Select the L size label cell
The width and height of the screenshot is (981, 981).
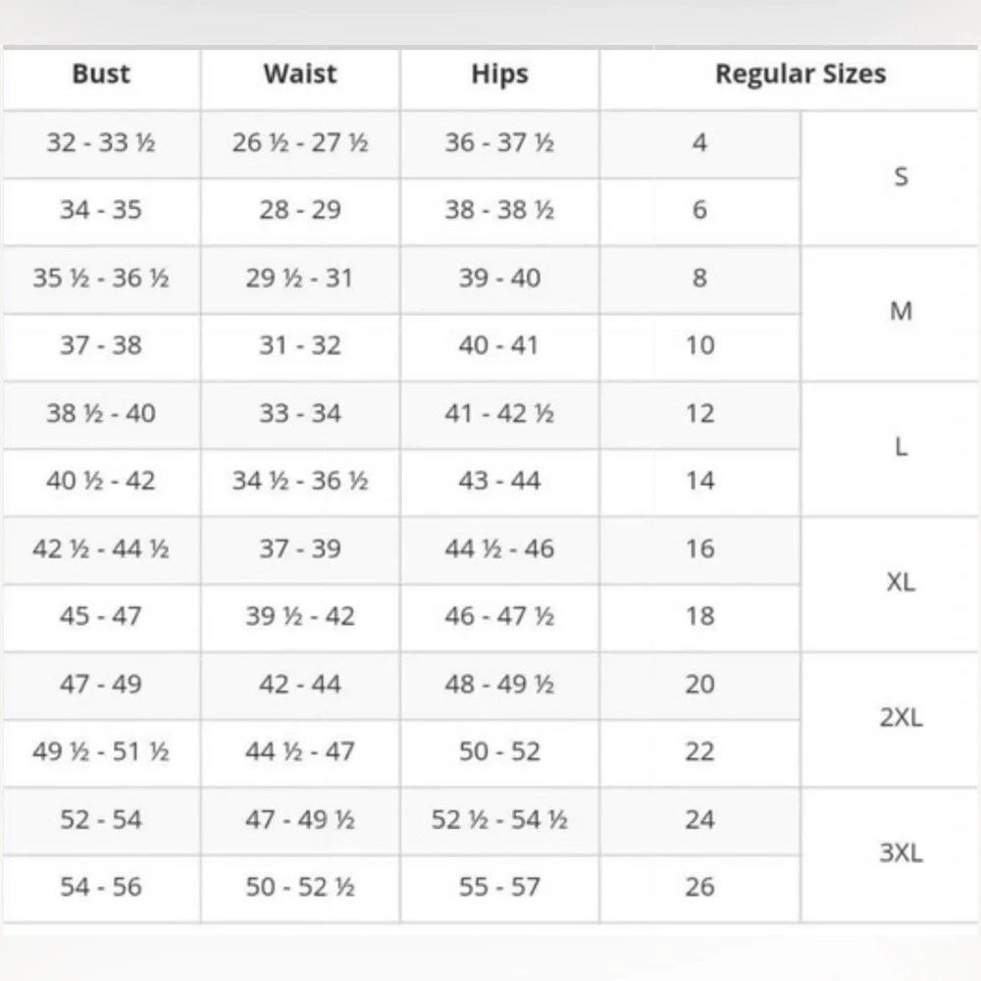point(901,447)
